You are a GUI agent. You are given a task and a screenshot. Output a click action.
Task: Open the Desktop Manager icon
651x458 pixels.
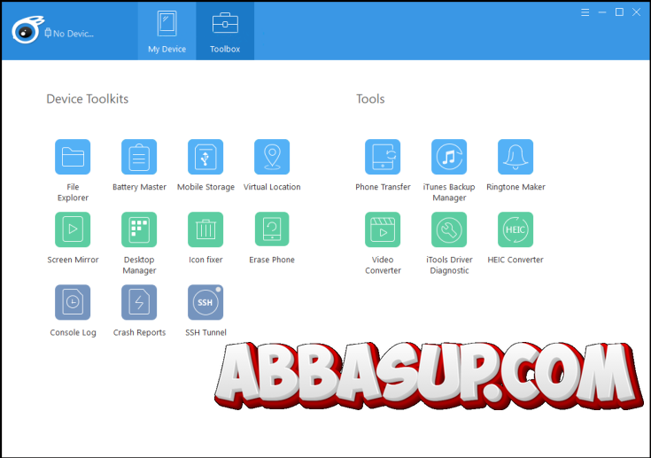pos(139,229)
